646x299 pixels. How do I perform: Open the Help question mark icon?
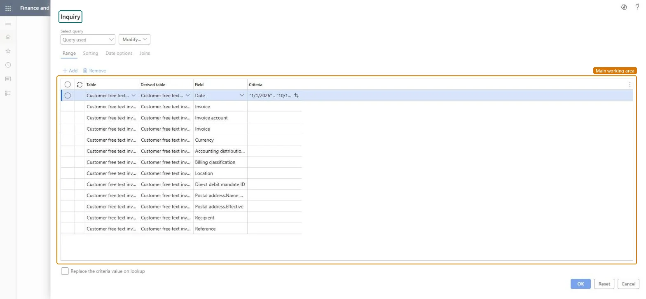pyautogui.click(x=637, y=7)
